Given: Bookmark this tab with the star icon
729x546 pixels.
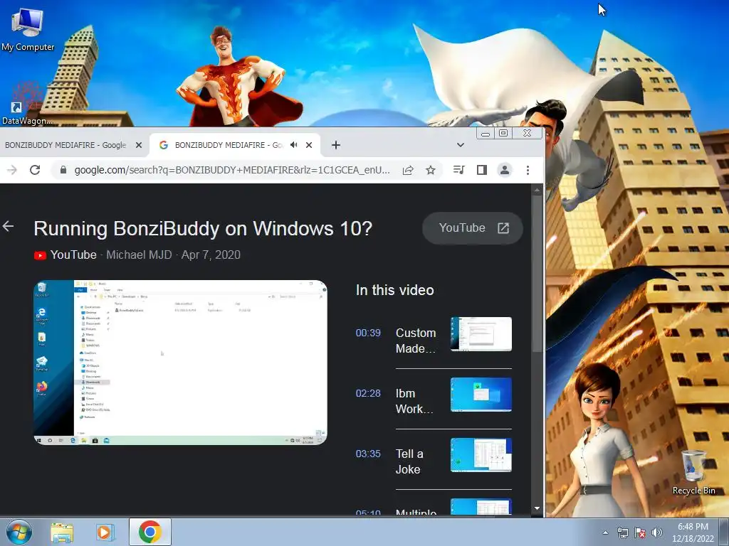Looking at the screenshot, I should (x=431, y=170).
